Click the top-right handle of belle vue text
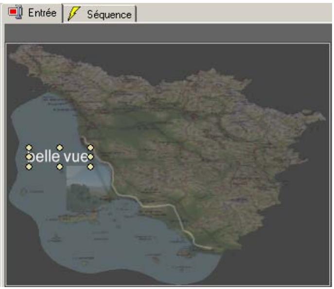The width and height of the screenshot is (334, 289). [90, 148]
